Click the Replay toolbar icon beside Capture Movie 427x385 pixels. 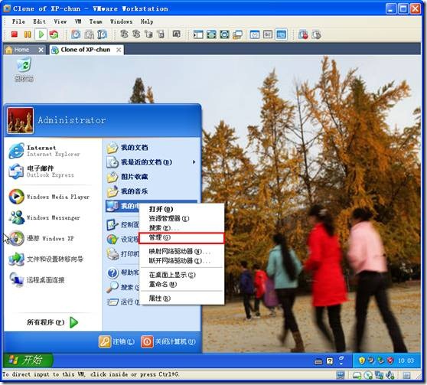pyautogui.click(x=317, y=34)
